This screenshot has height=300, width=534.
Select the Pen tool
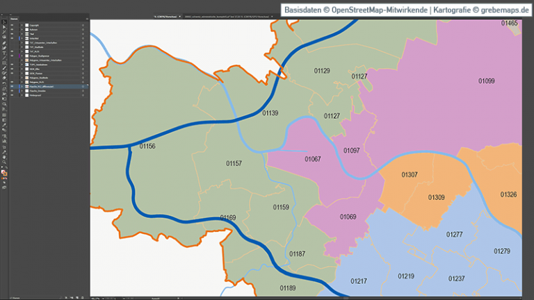[3, 43]
